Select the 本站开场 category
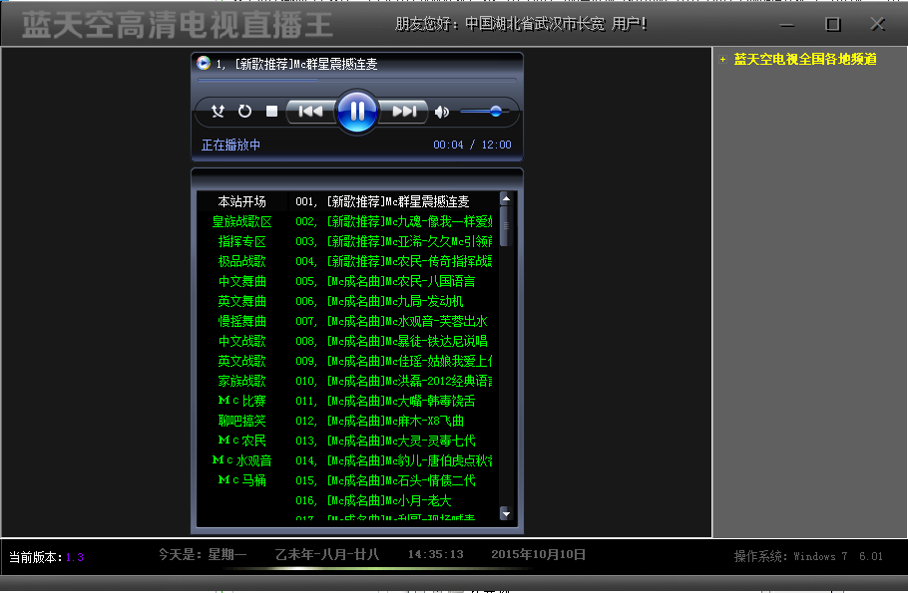The image size is (908, 593). 242,201
